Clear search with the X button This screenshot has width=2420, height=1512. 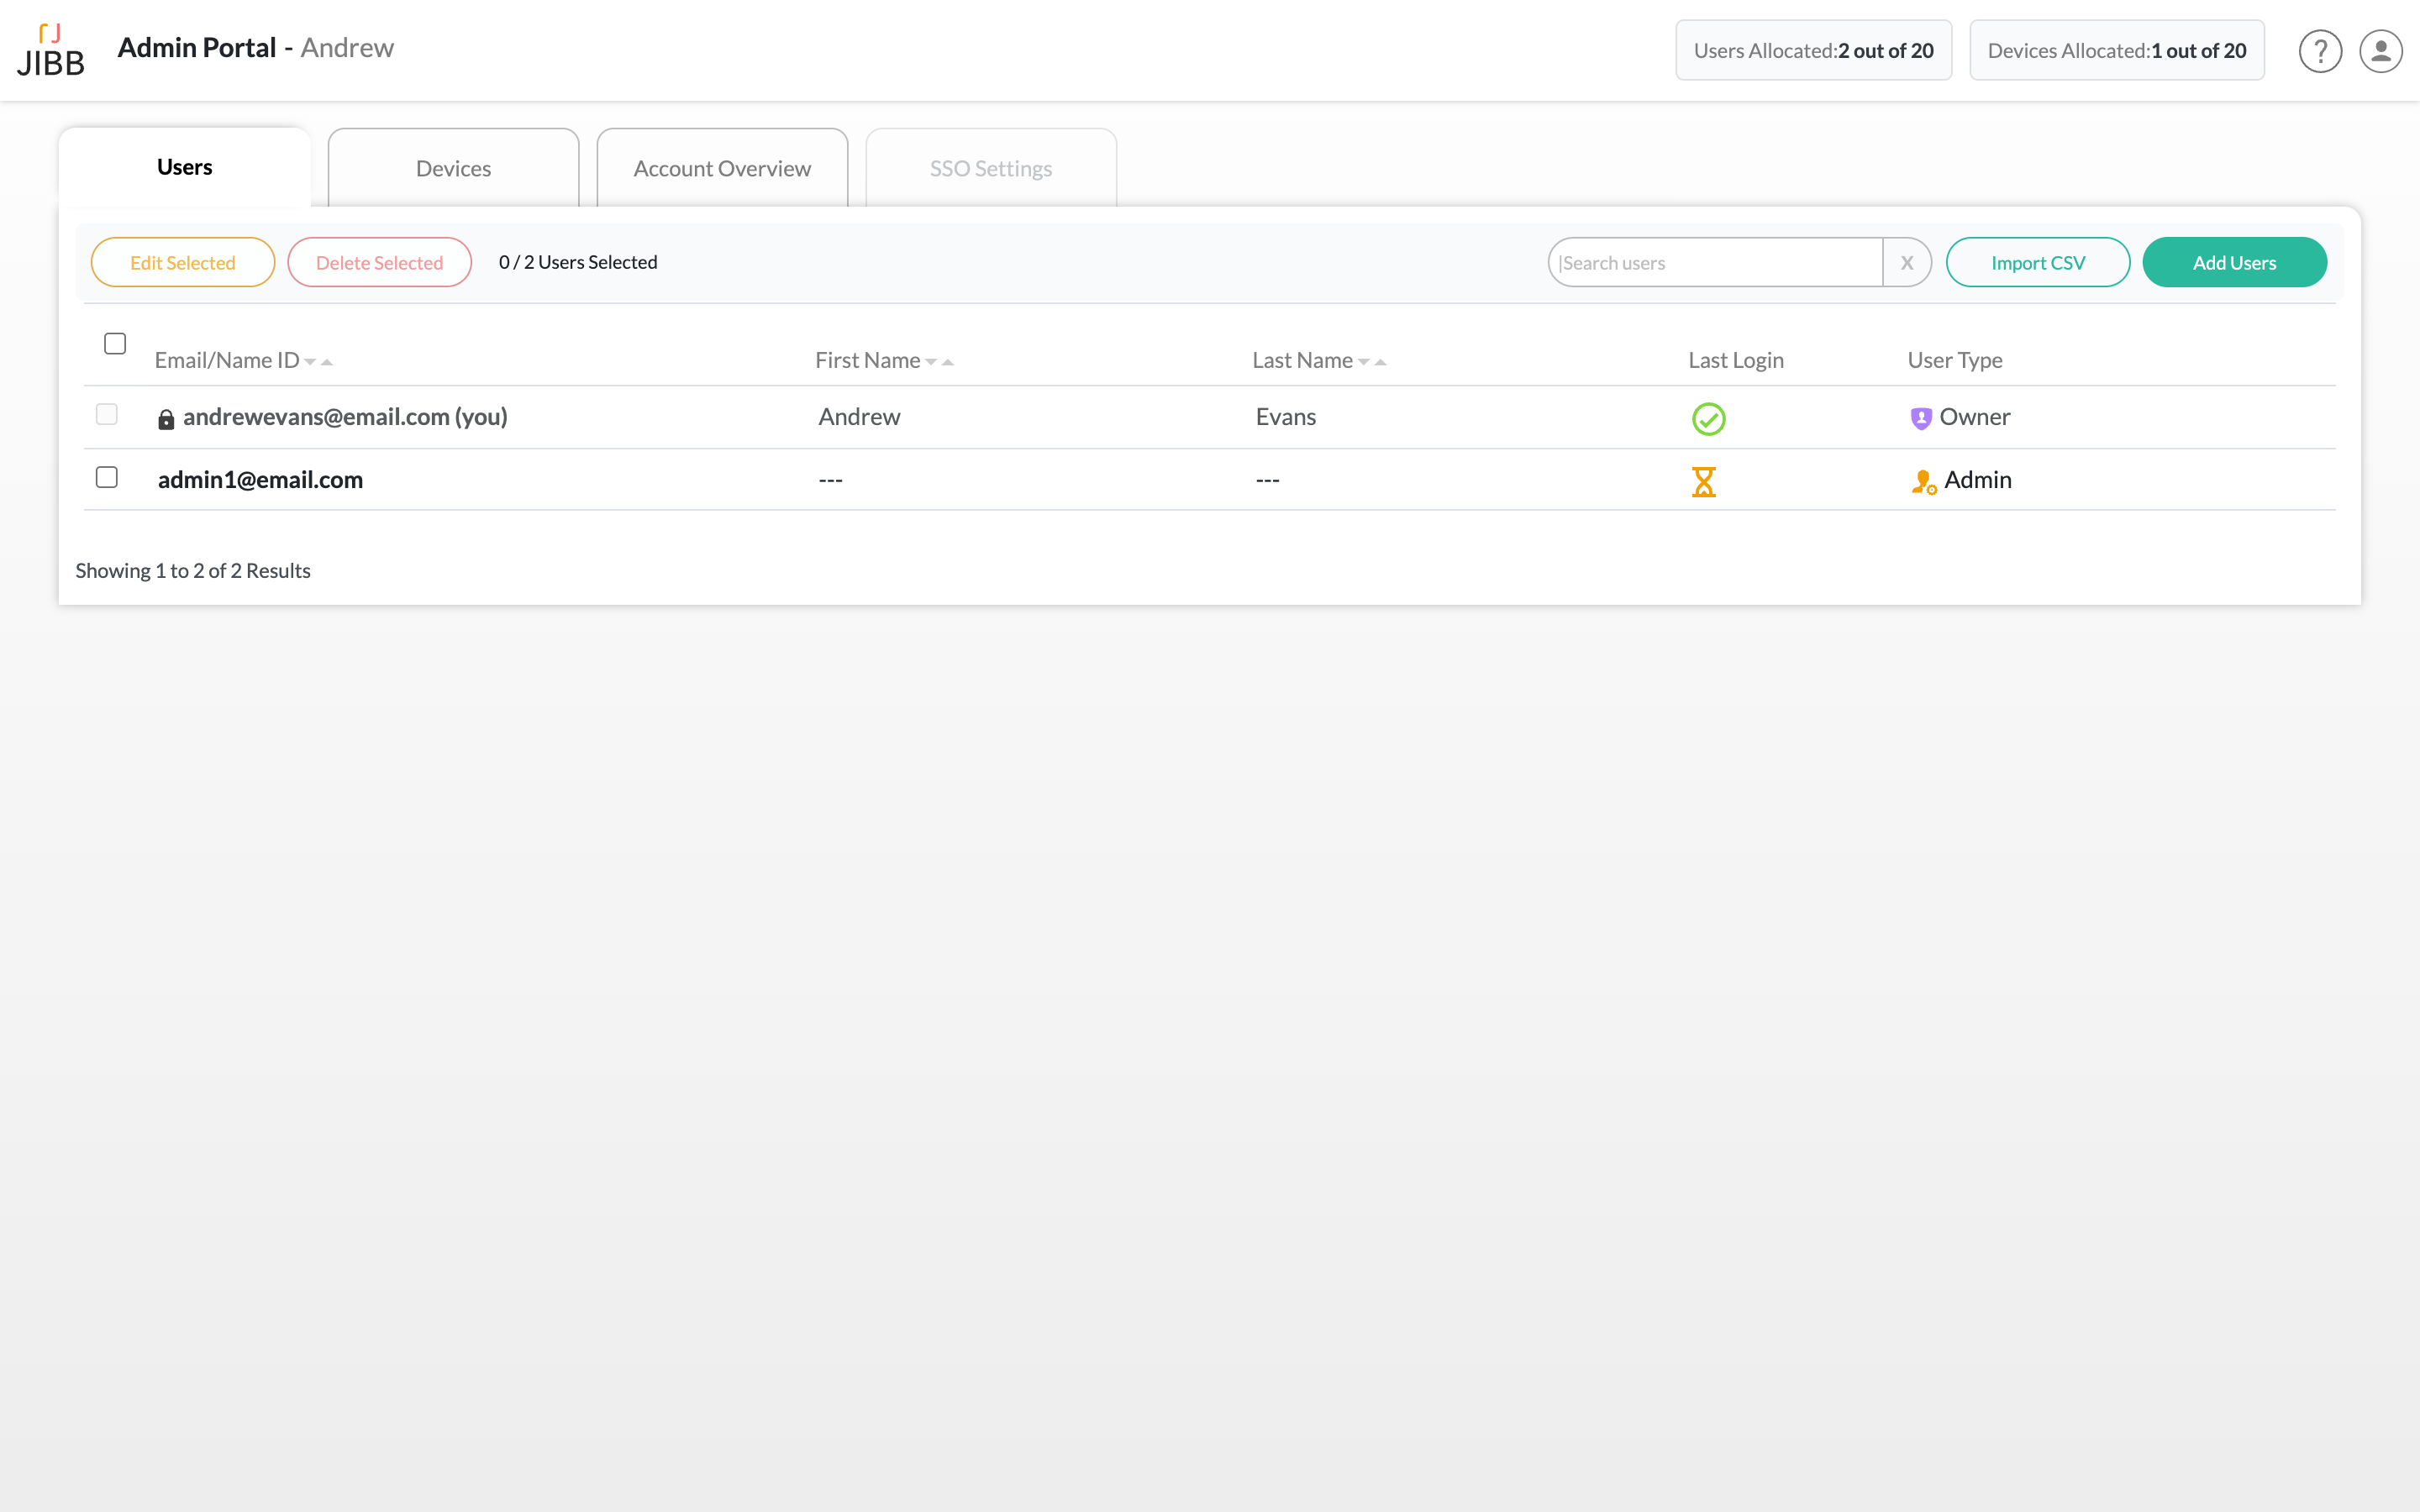point(1907,262)
